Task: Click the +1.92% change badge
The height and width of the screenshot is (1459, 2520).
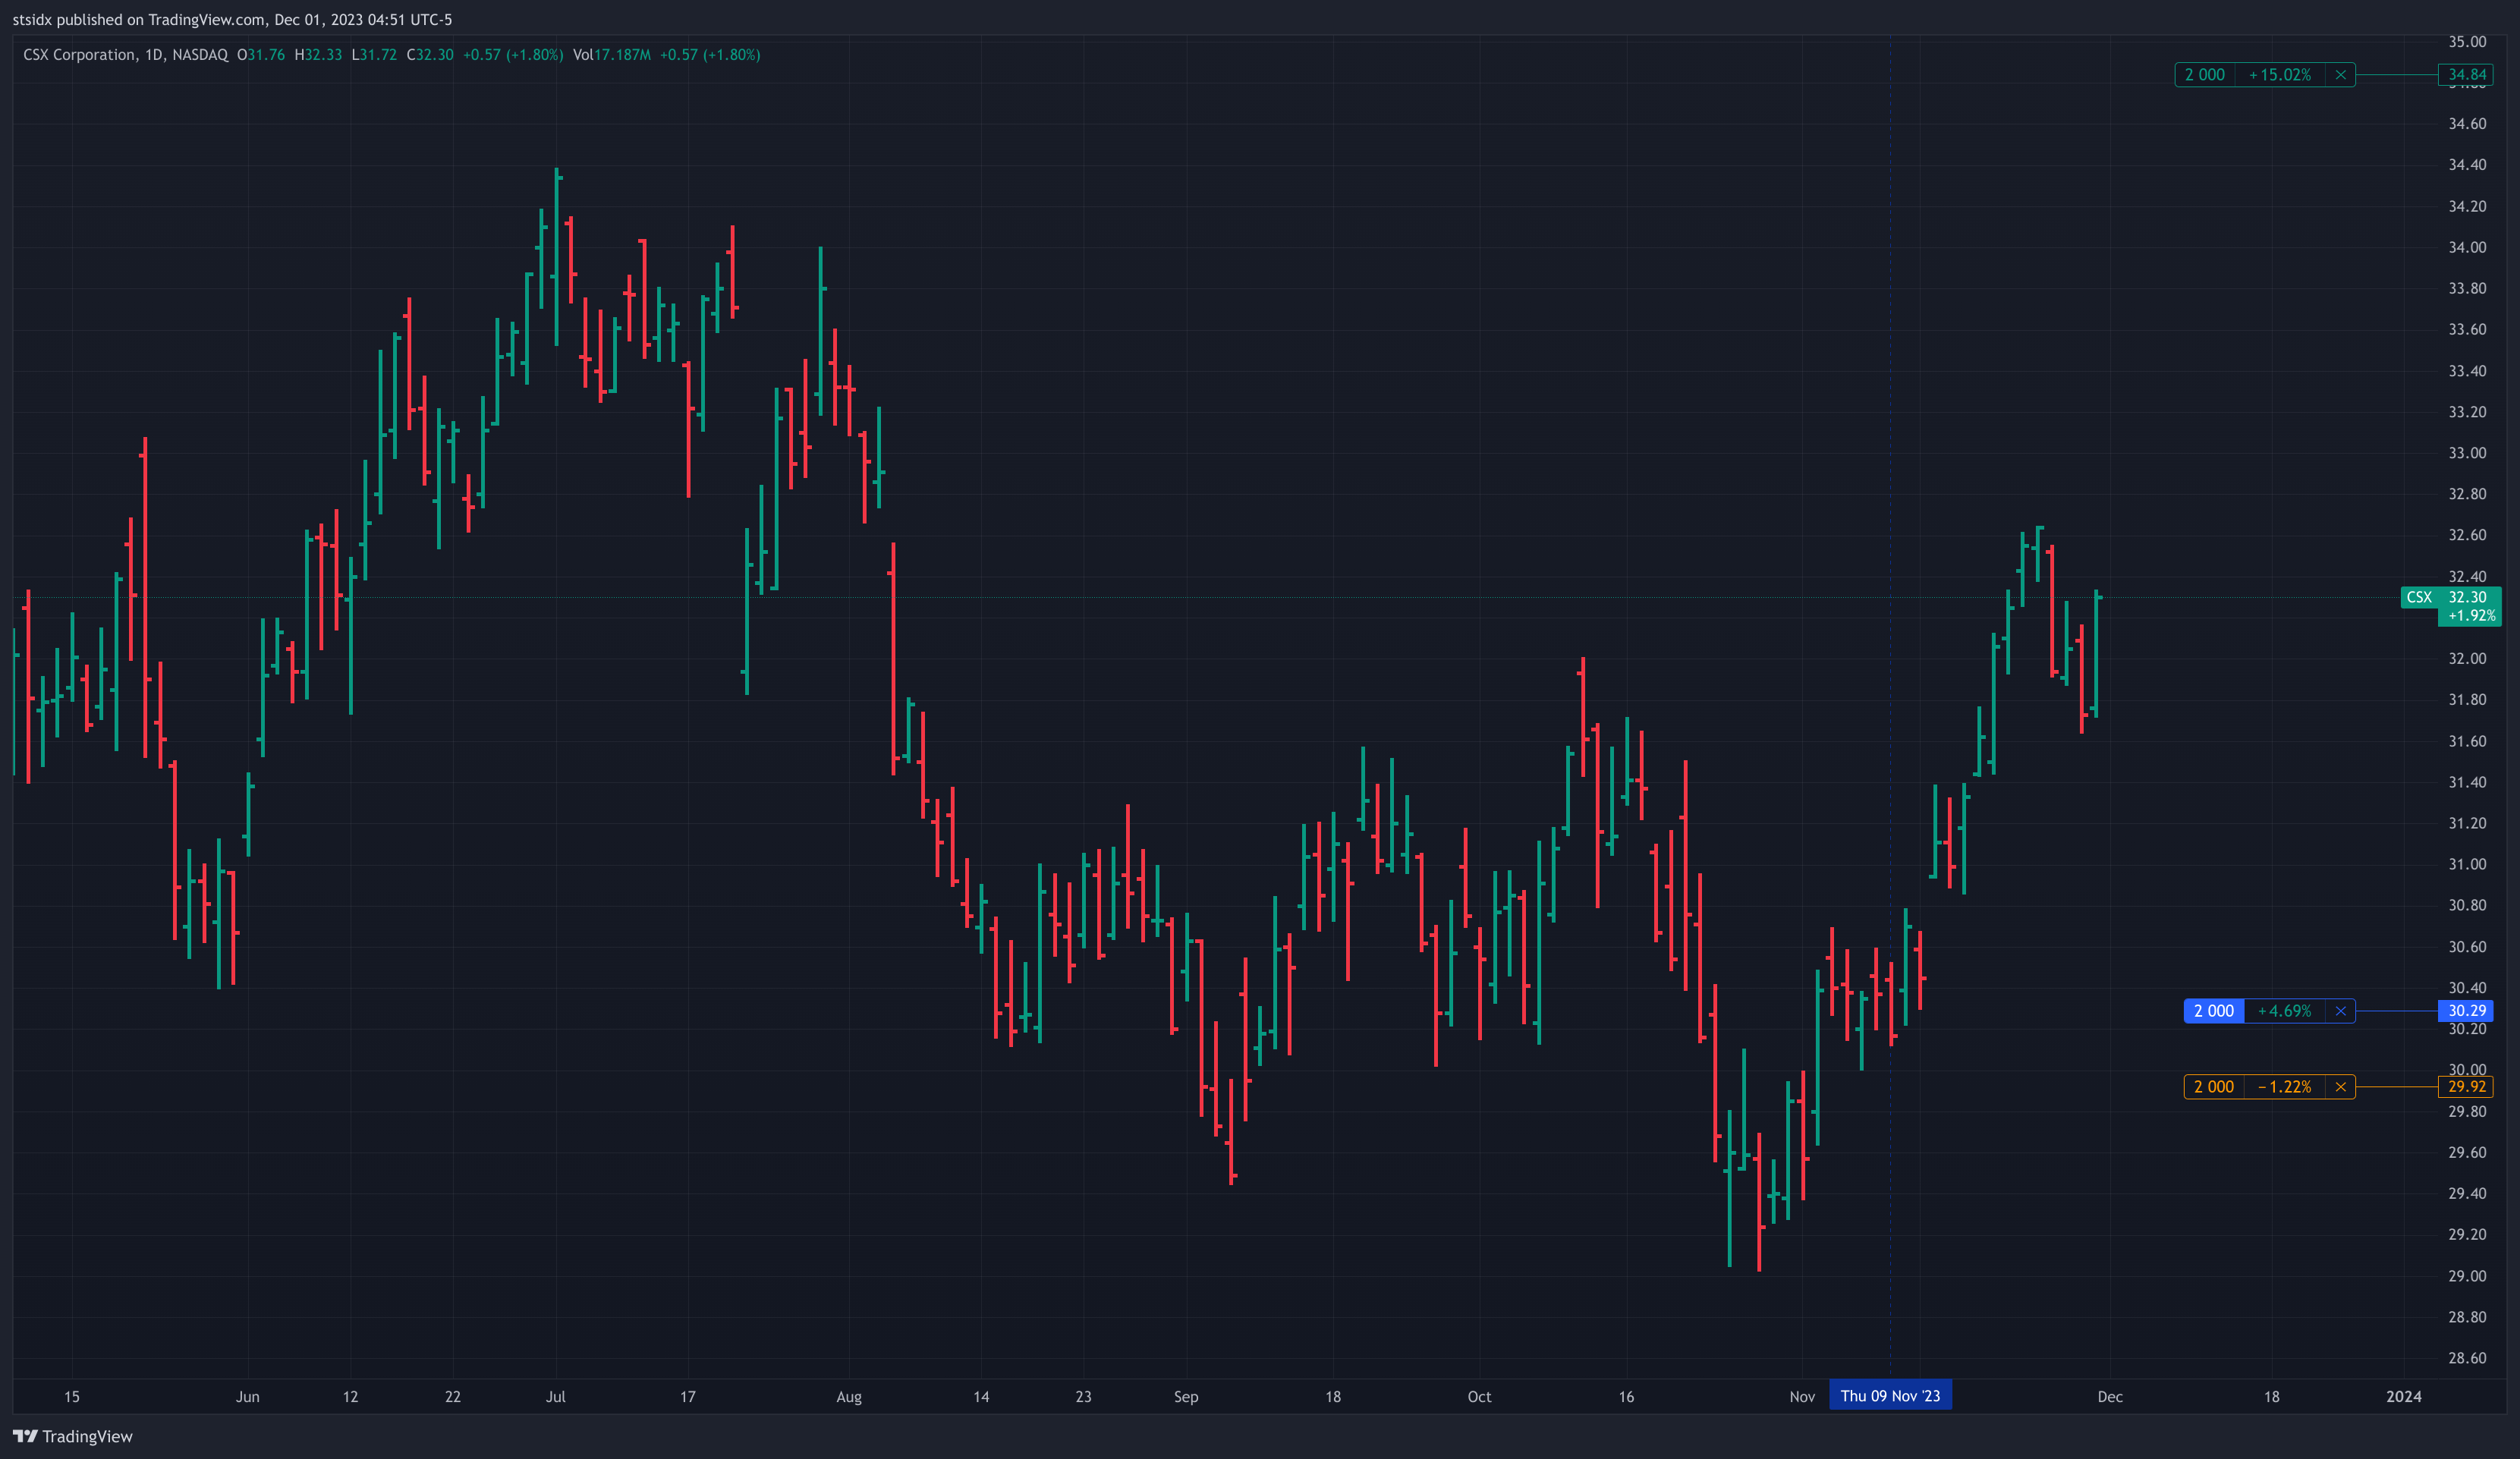Action: pos(2470,616)
